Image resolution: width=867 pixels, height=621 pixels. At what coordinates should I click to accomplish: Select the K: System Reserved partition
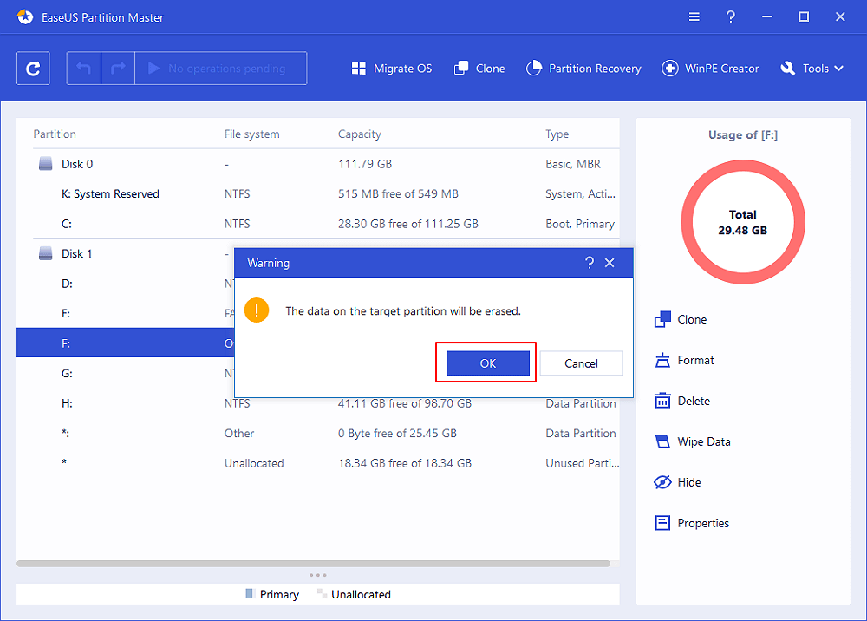(318, 194)
